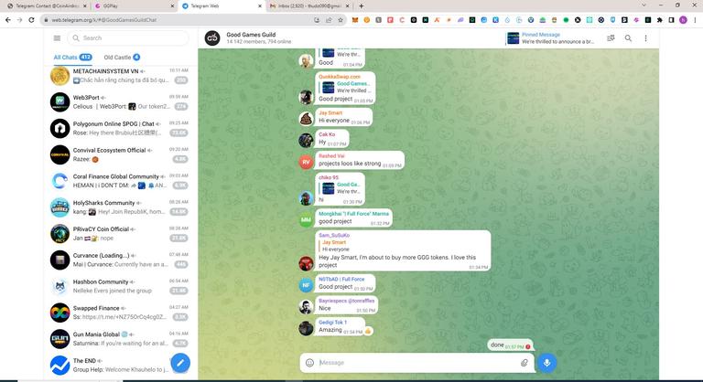This screenshot has width=703, height=382.
Task: Open Convival Ecosystem Official chat
Action: click(120, 155)
